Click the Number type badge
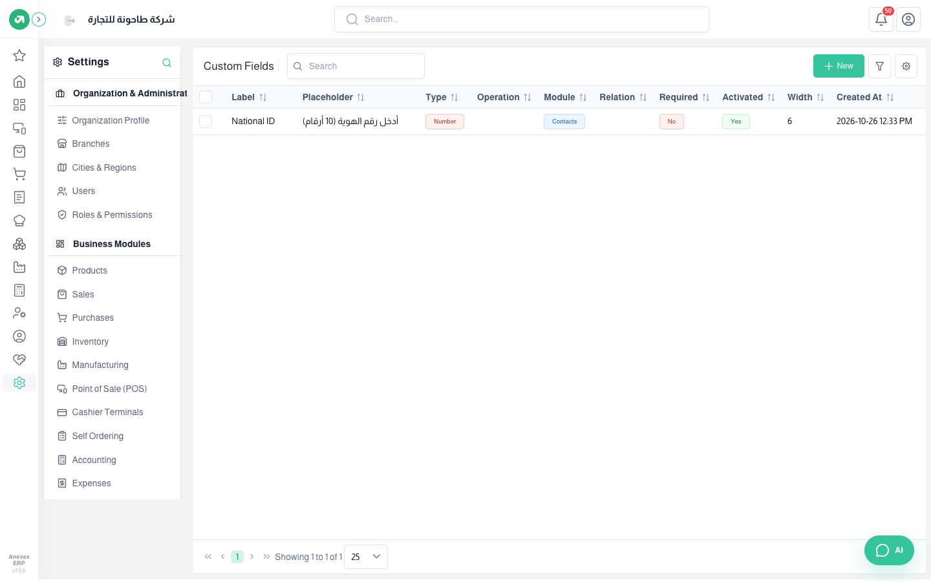Screen dimensions: 931x582 [445, 122]
